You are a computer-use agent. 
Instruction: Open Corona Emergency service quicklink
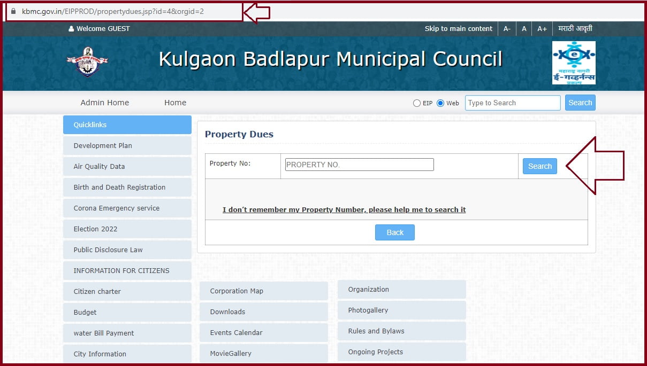pyautogui.click(x=127, y=208)
